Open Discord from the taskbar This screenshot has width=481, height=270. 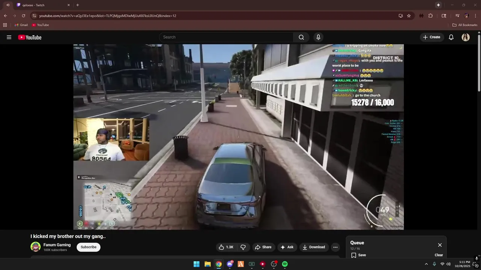coord(230,264)
